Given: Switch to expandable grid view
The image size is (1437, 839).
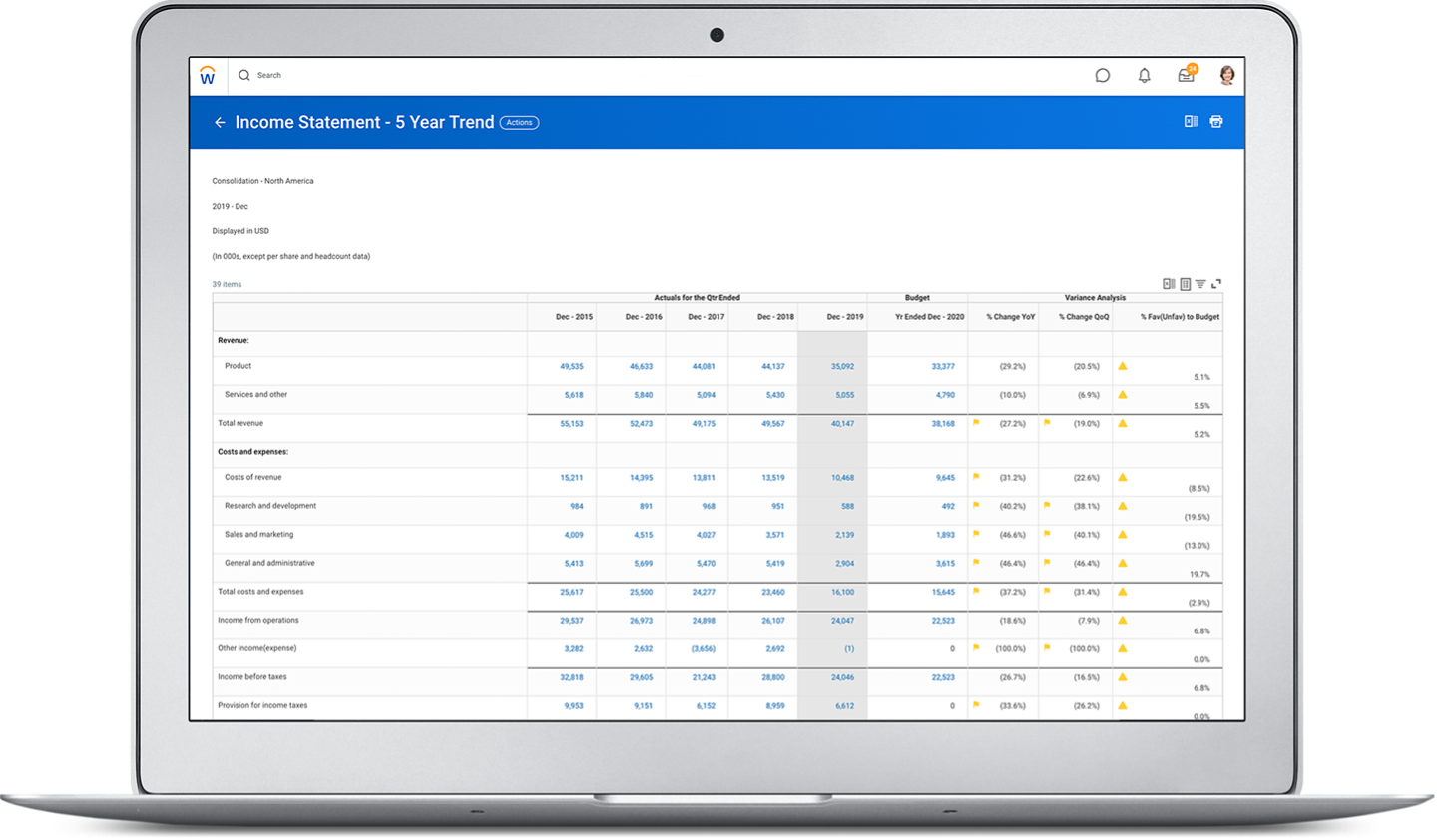Looking at the screenshot, I should point(1185,284).
